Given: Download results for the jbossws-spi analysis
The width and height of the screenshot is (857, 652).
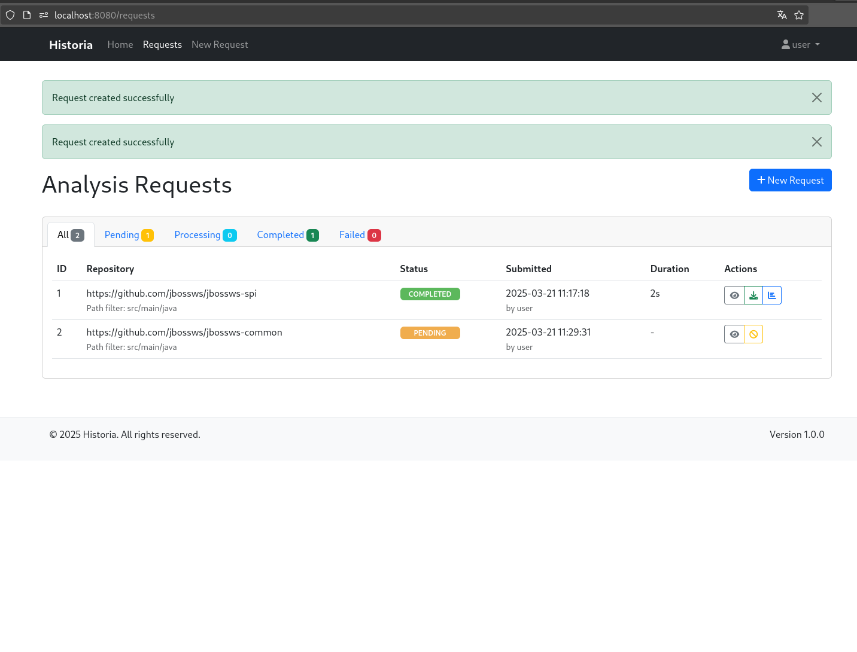Looking at the screenshot, I should (753, 295).
